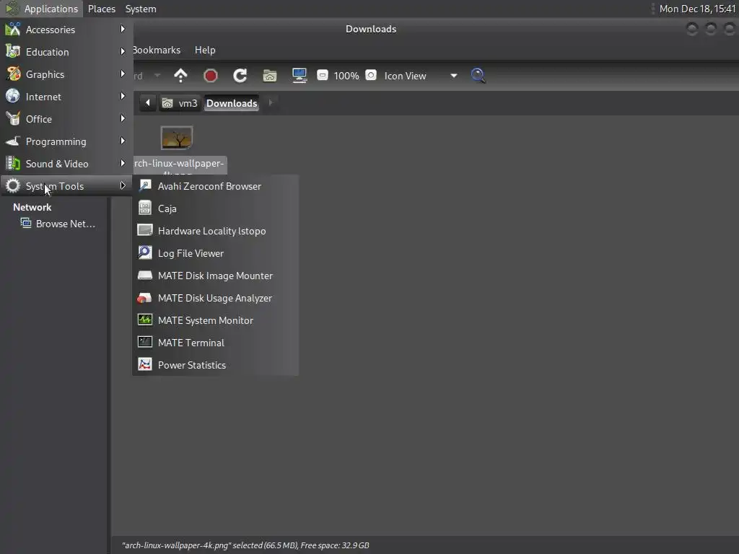This screenshot has height=554, width=739.
Task: Click the Downloads window title
Action: click(371, 29)
